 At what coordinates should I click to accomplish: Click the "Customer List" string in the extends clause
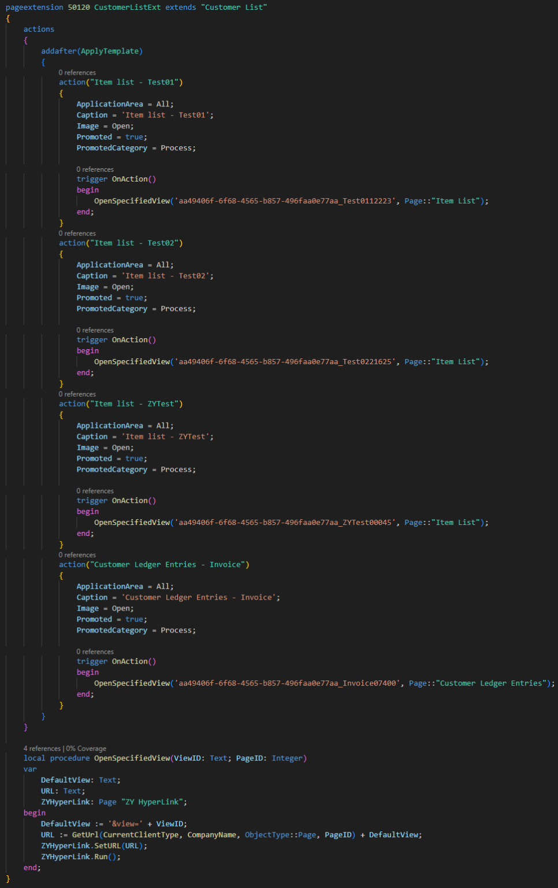point(233,8)
